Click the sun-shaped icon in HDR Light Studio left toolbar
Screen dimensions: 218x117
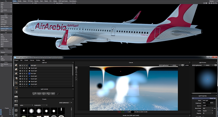coord(16,83)
